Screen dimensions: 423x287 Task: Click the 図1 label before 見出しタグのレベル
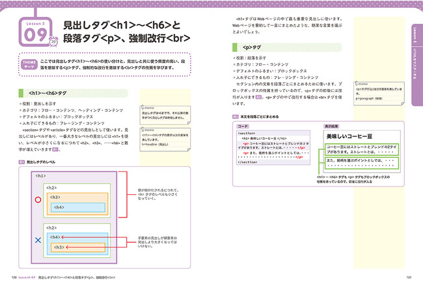coord(21,162)
